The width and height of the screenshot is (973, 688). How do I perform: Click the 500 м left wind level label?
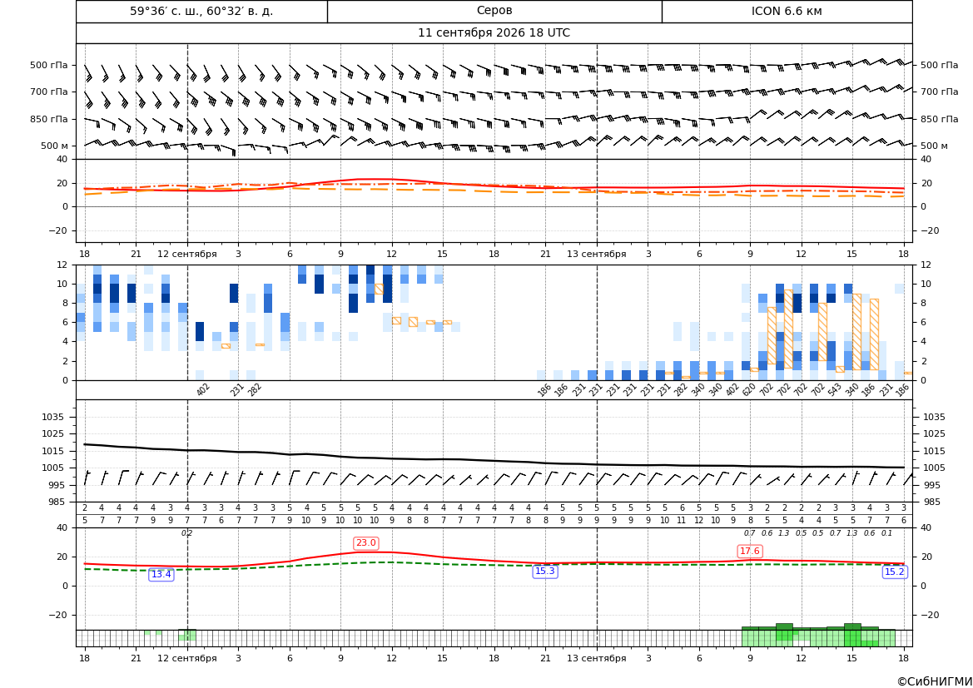[x=55, y=146]
